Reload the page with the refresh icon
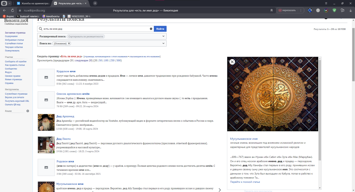Screen dimensions: 355x192 [x=12, y=11]
